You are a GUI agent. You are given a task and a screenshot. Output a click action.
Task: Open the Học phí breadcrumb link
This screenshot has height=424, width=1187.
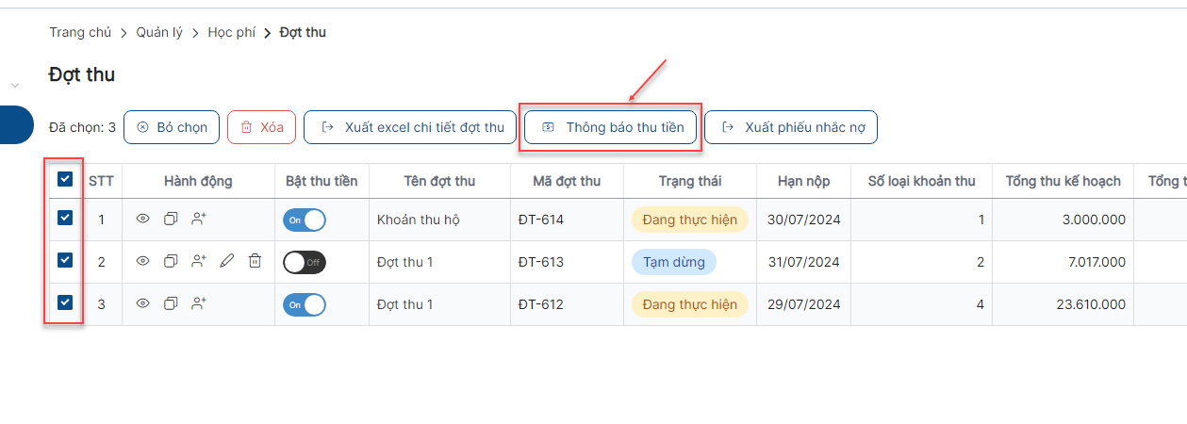pos(232,32)
